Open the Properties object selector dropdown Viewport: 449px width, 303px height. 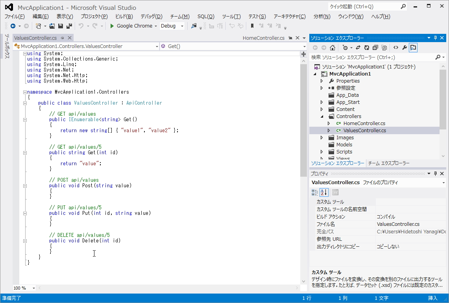[x=443, y=183]
